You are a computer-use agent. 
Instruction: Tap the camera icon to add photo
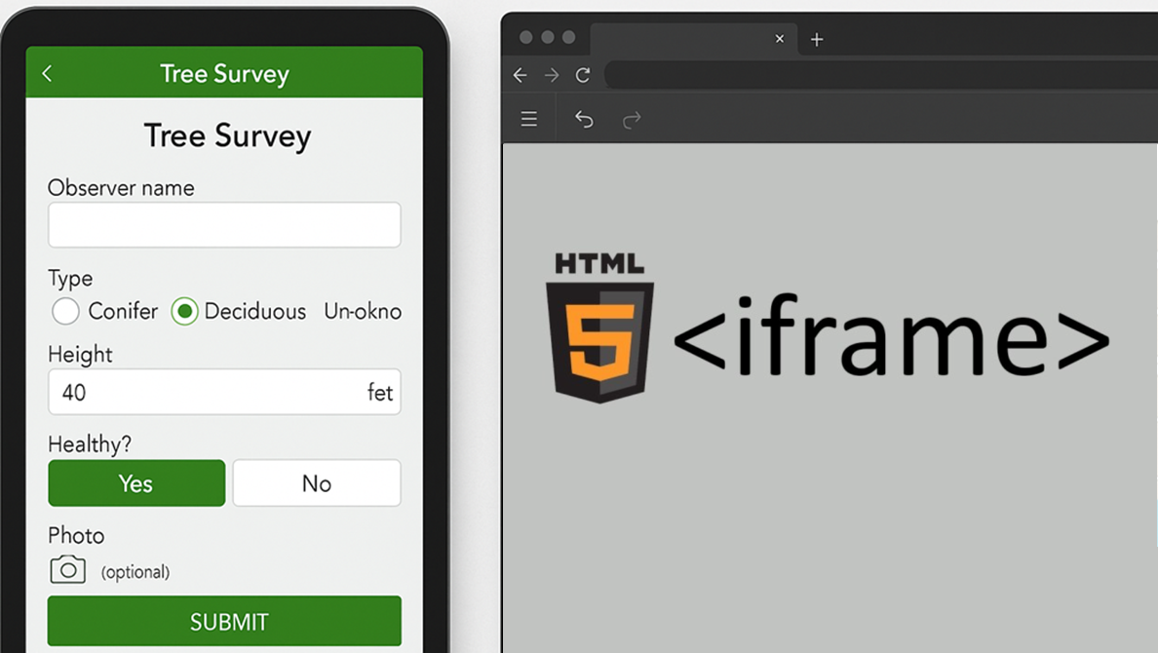(x=68, y=570)
